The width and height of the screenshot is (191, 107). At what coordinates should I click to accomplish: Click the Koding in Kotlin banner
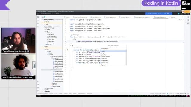(161, 3)
